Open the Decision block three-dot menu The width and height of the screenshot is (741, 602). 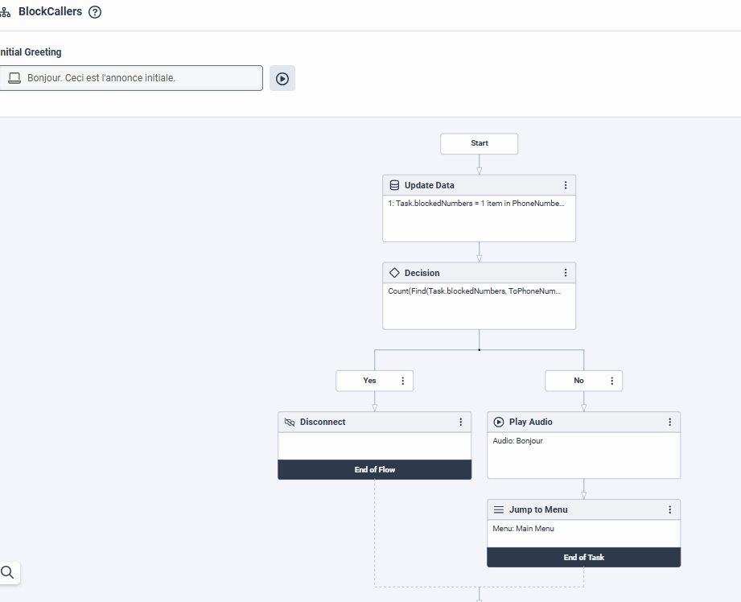click(566, 273)
